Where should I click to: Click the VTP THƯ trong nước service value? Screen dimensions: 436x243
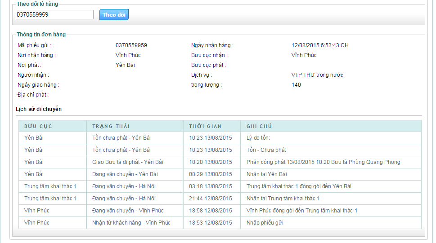coord(317,75)
